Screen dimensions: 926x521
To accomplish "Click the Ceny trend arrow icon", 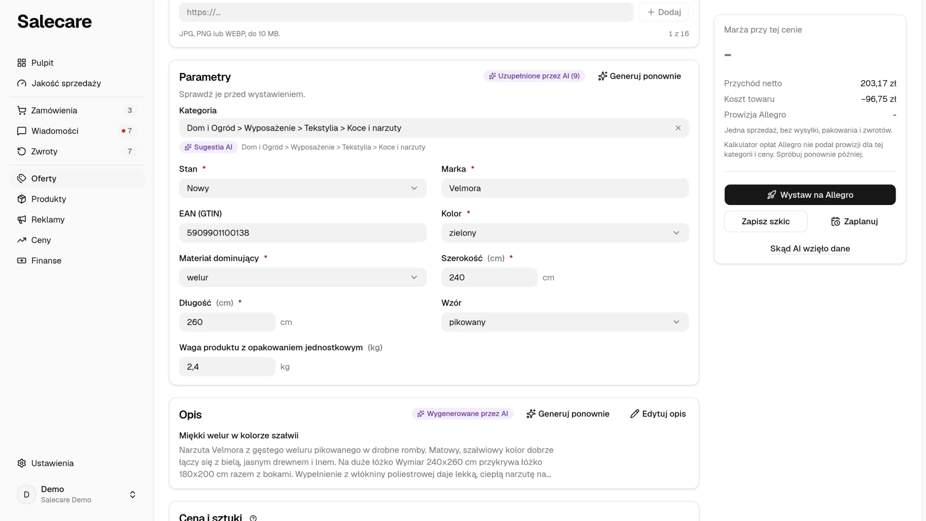I will click(22, 240).
